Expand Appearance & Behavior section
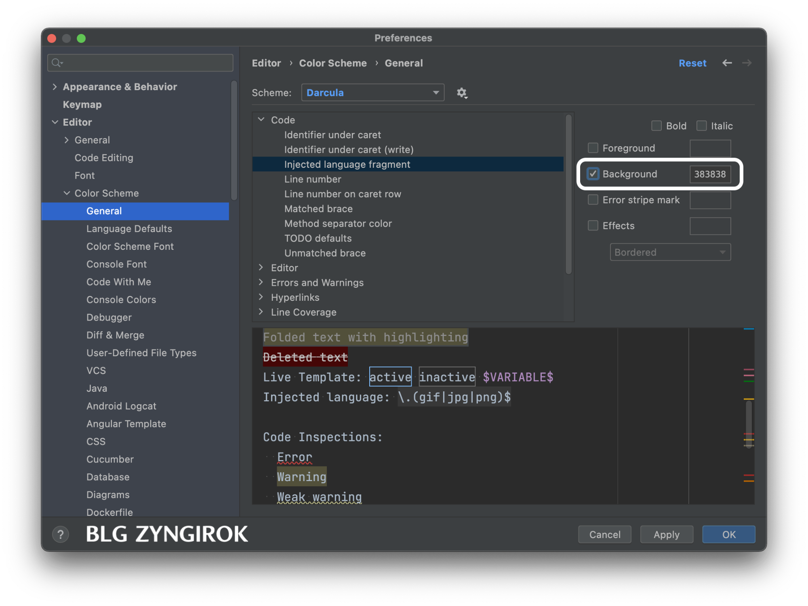808x606 pixels. click(55, 87)
